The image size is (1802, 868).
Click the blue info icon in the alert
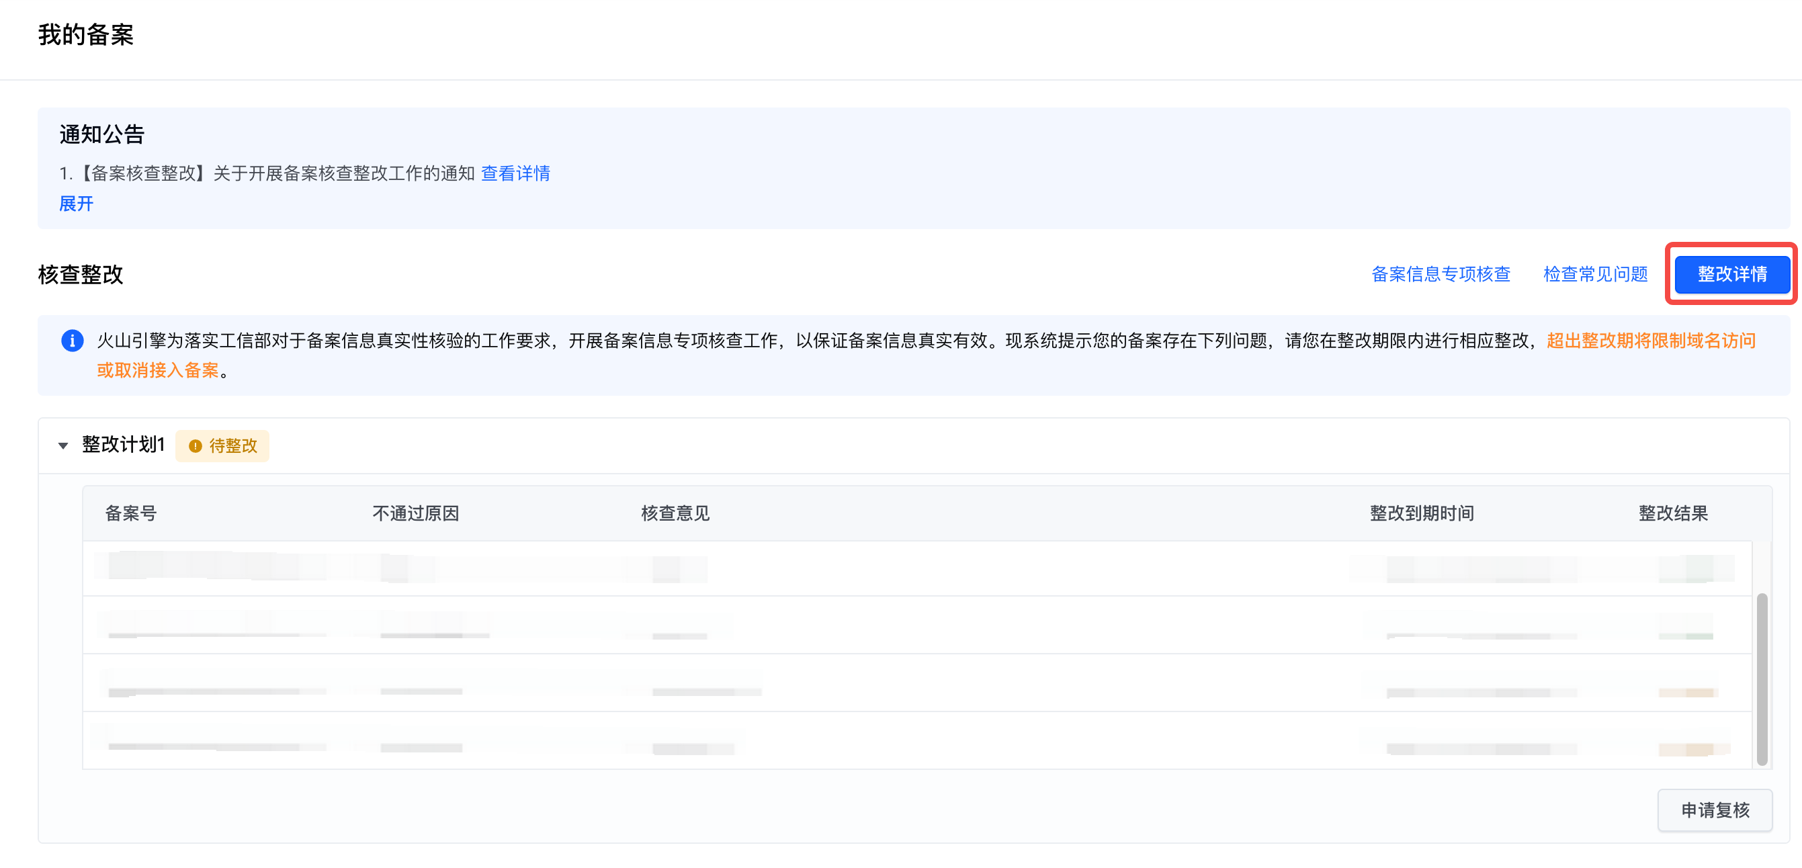pos(73,341)
